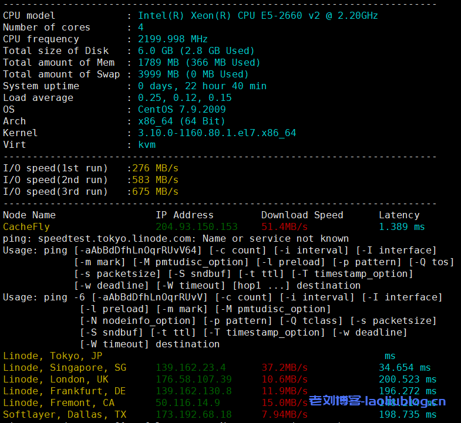Select swap value 3999 MB (0 MB Used)

click(193, 75)
